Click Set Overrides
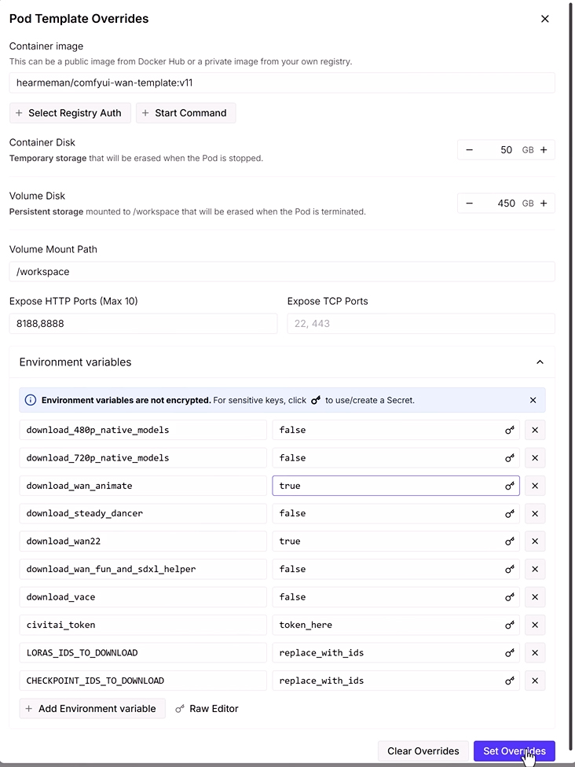 515,750
